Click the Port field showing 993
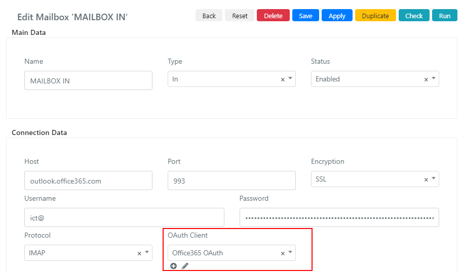Viewport: 463px width, 272px height. click(231, 180)
